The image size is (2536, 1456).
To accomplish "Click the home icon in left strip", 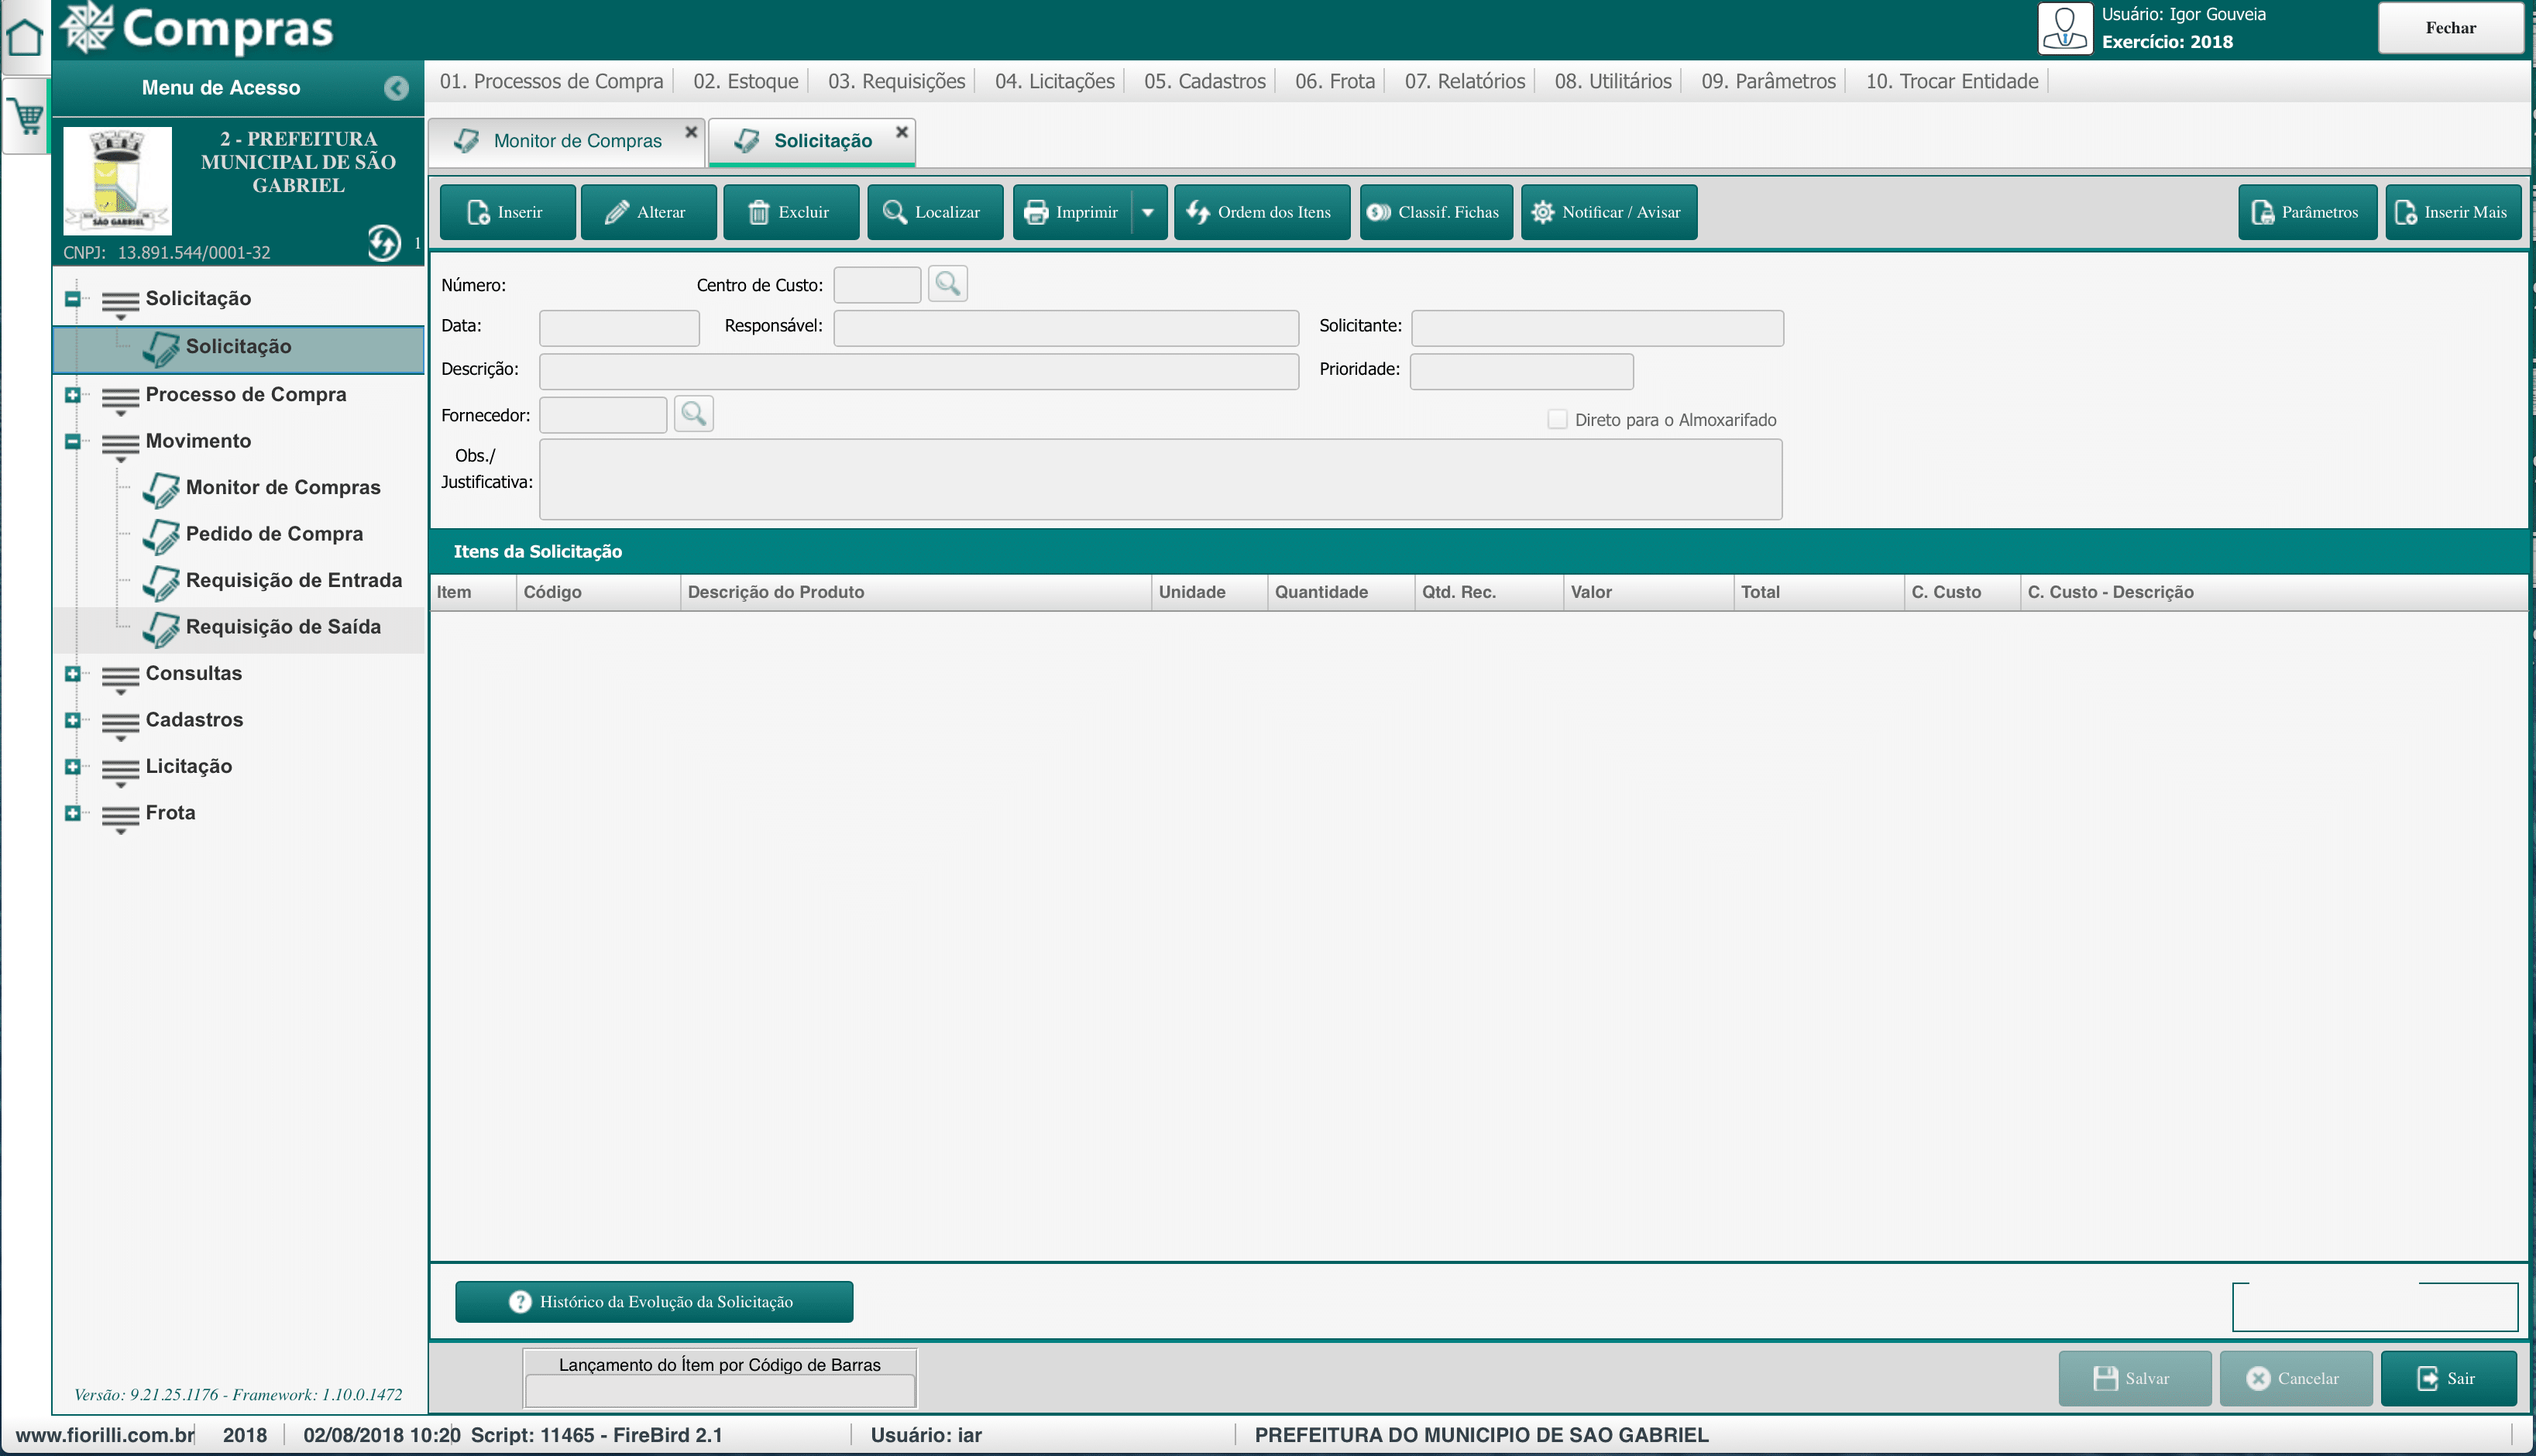I will (x=24, y=37).
